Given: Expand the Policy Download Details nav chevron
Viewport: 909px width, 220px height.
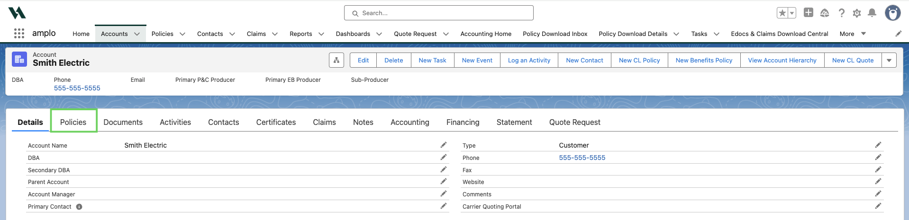Looking at the screenshot, I should (x=676, y=34).
